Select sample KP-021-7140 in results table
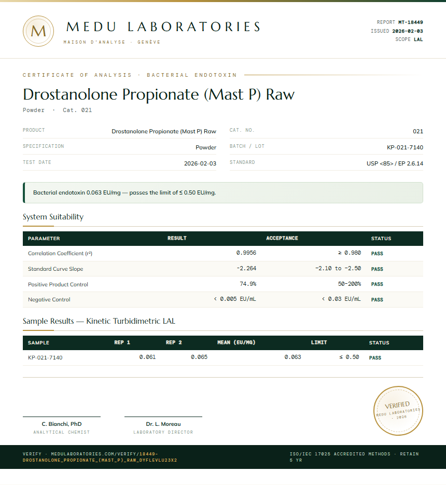Image resolution: width=446 pixels, height=485 pixels. [45, 357]
